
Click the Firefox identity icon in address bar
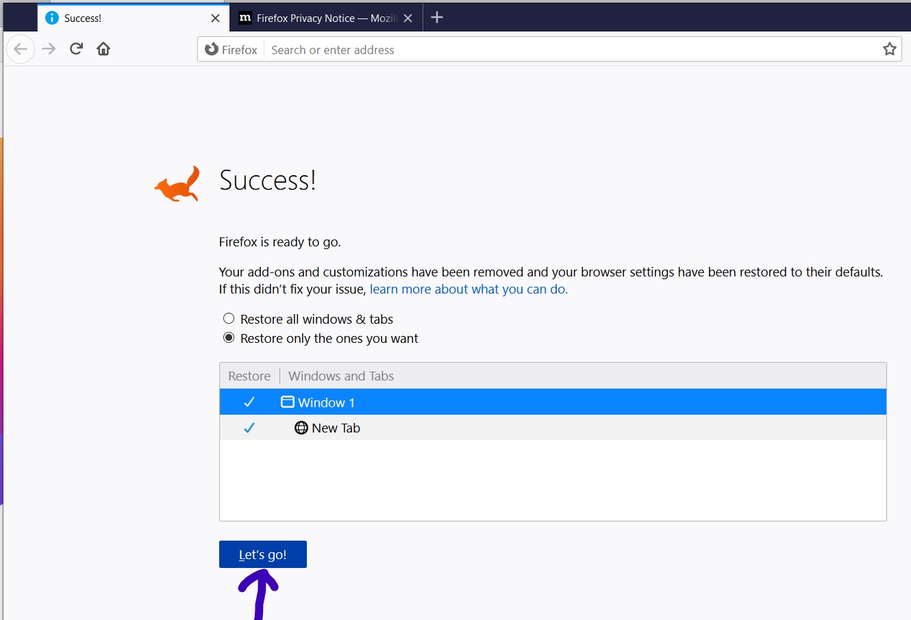click(x=212, y=49)
